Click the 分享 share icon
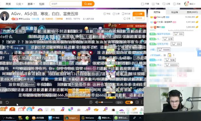201x121 pixels. (116, 14)
